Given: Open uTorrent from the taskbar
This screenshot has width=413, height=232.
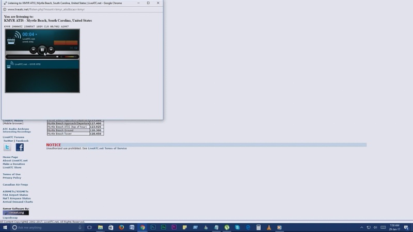Looking at the screenshot, I should 227,227.
